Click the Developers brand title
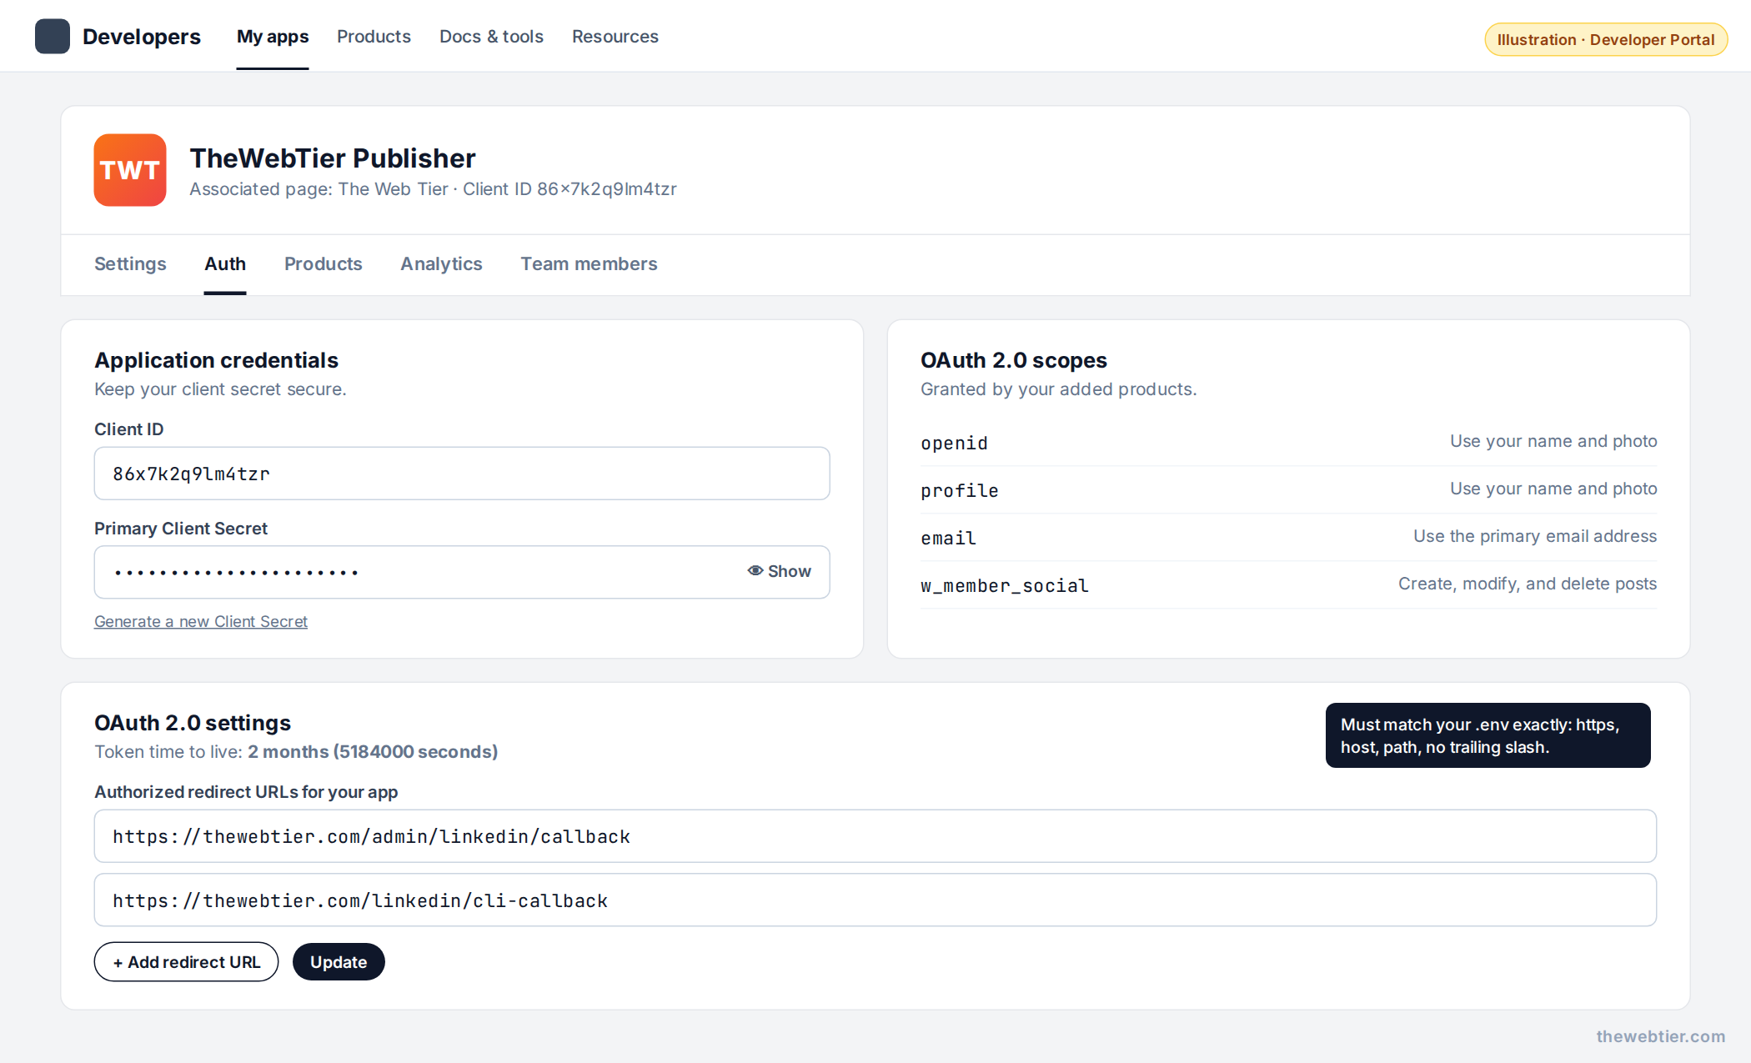The height and width of the screenshot is (1063, 1751). point(142,37)
